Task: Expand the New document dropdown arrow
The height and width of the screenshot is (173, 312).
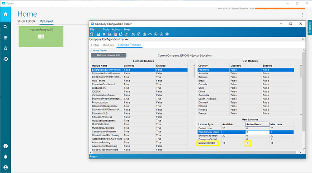Action: [95, 34]
